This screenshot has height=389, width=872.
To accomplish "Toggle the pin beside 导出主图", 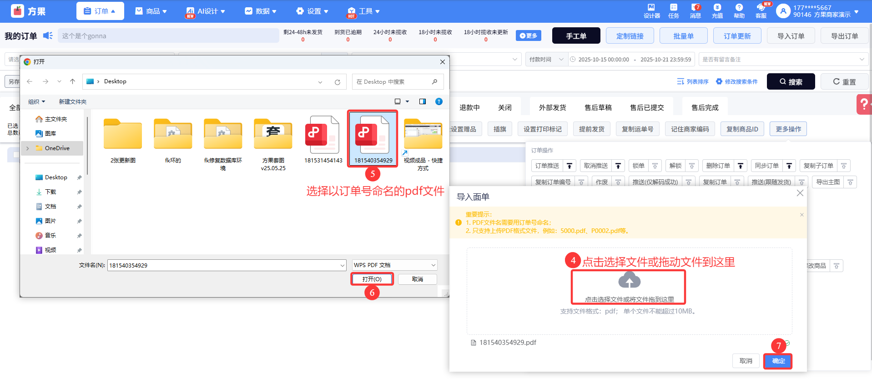I will click(x=850, y=182).
